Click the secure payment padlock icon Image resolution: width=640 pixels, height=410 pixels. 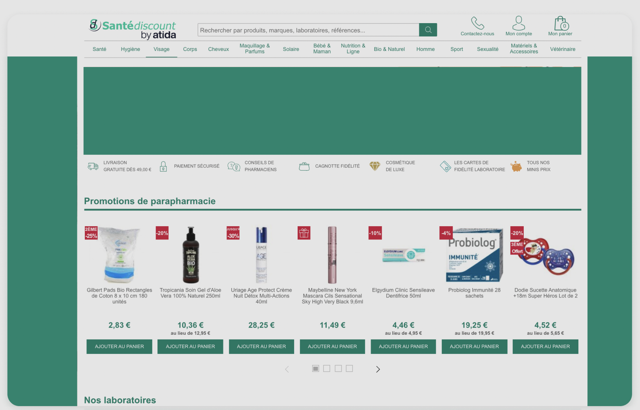[x=163, y=167]
